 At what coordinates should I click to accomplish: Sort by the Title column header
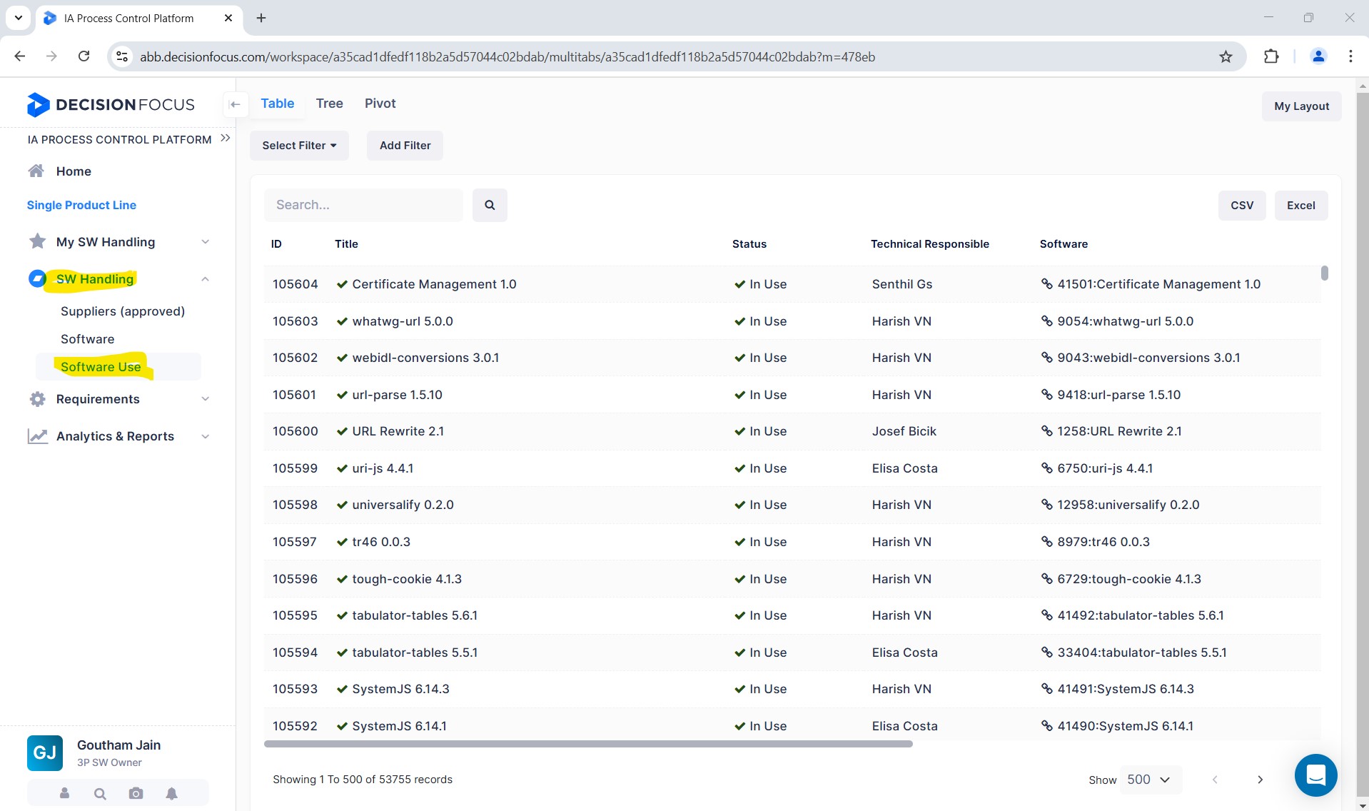pos(346,244)
